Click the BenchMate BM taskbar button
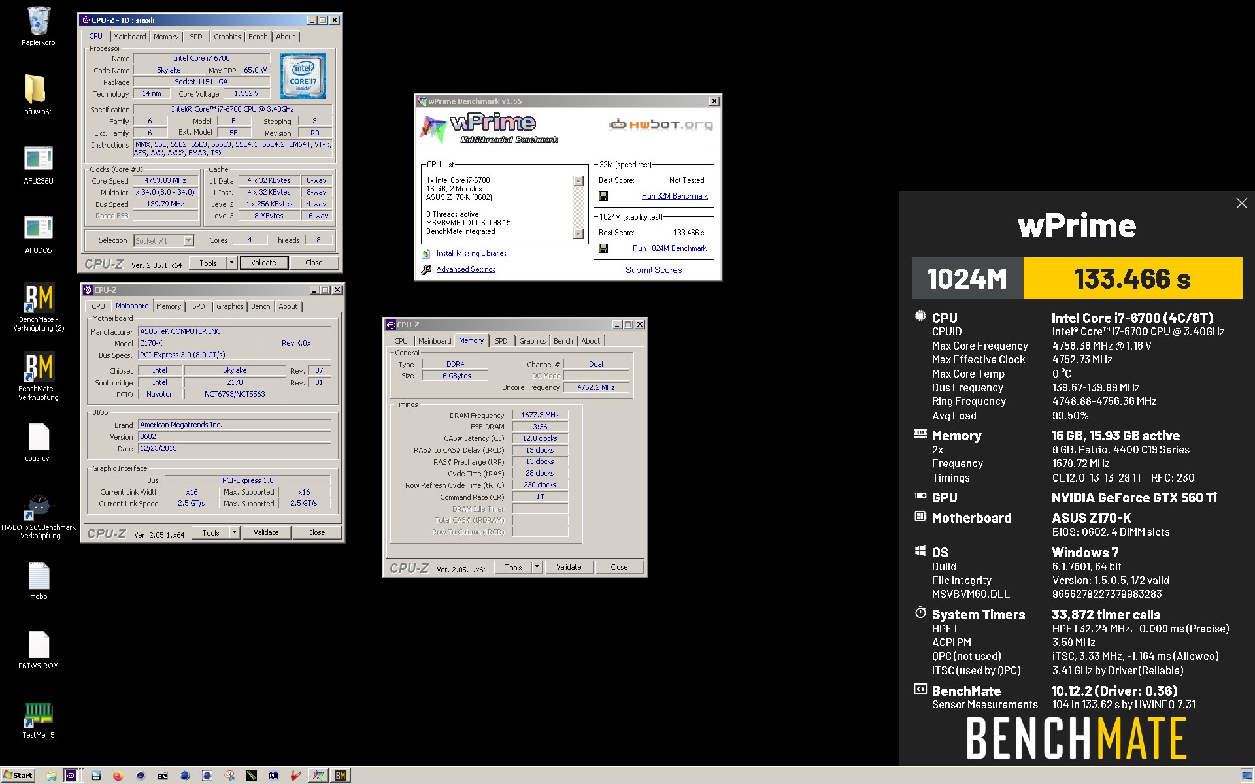Screen dimensions: 1255x784 pos(341,776)
